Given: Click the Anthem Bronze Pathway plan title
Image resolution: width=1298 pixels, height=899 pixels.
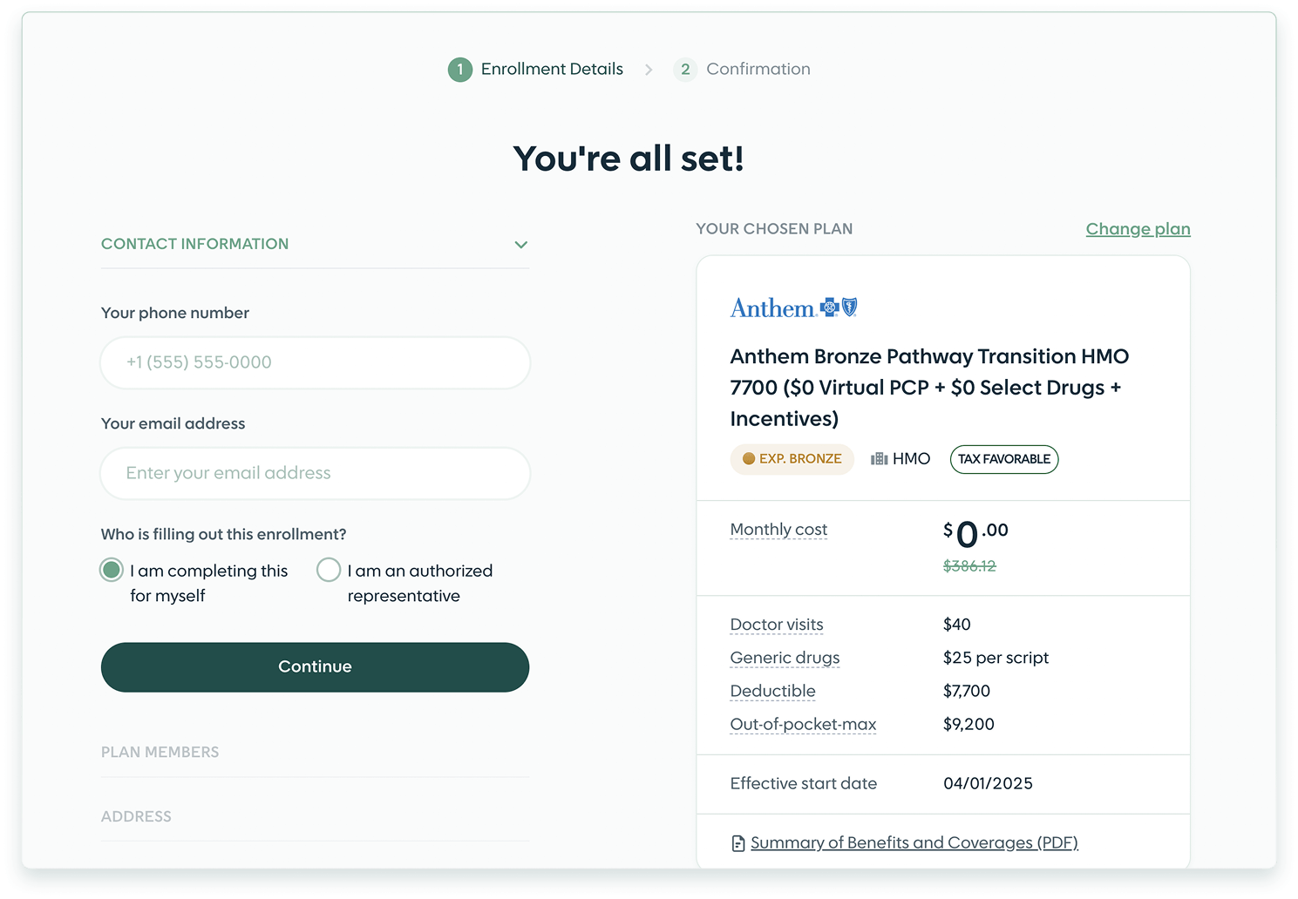Looking at the screenshot, I should tap(929, 388).
